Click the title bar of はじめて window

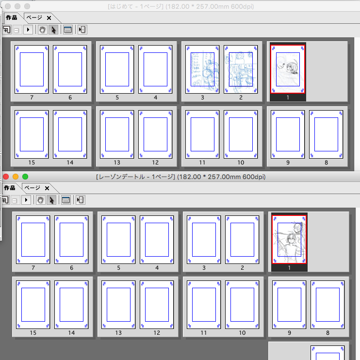tap(180, 6)
